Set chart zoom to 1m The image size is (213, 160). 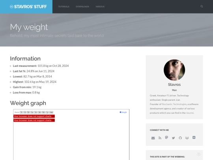[x=35, y=112]
